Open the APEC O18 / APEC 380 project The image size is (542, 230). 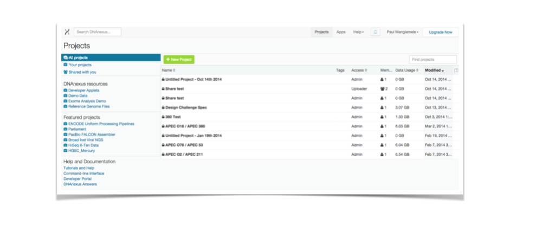(185, 126)
